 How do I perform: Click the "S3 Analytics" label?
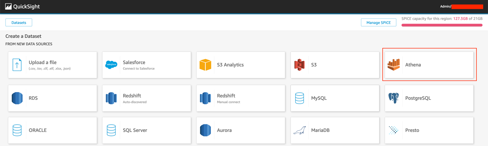coord(230,65)
